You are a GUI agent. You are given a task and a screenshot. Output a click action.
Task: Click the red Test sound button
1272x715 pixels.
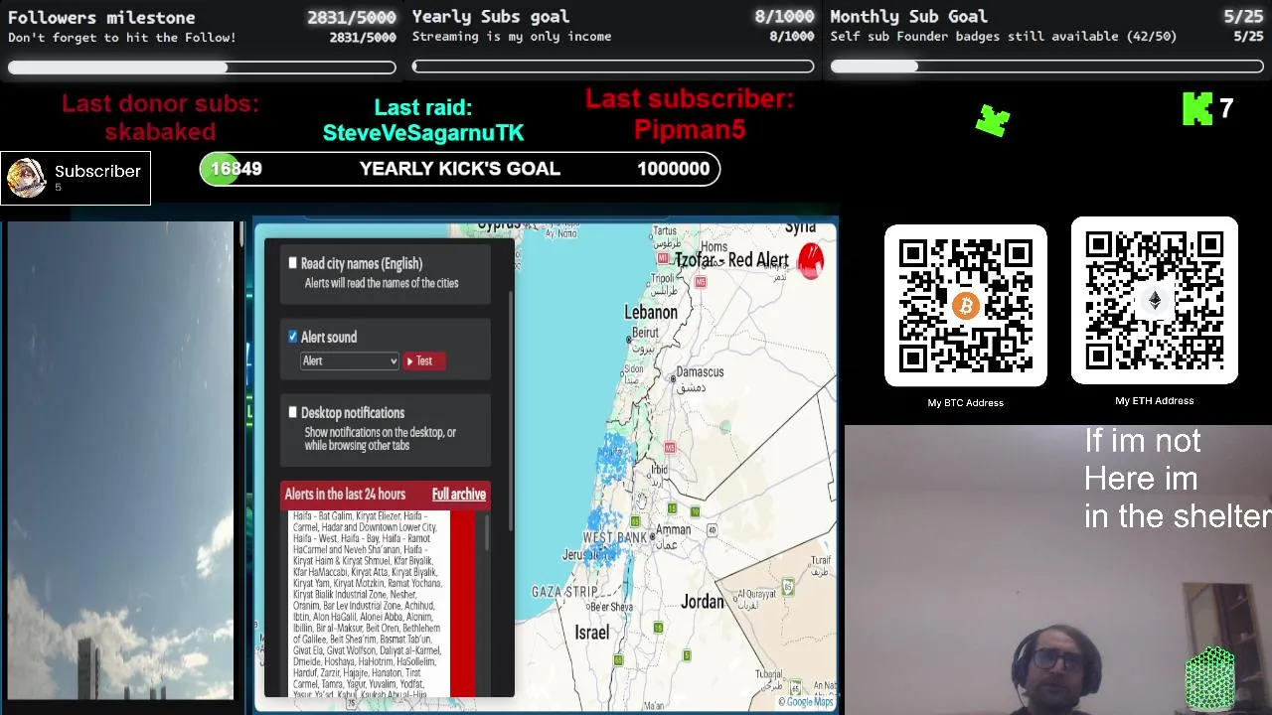[x=424, y=361]
